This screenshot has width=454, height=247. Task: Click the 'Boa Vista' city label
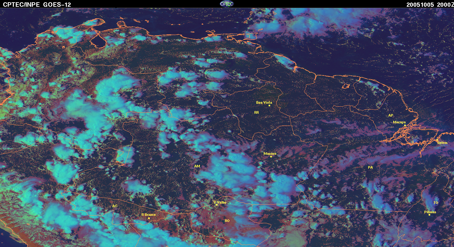[264, 102]
